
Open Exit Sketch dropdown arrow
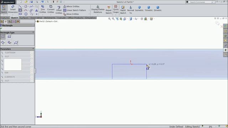point(4,15)
